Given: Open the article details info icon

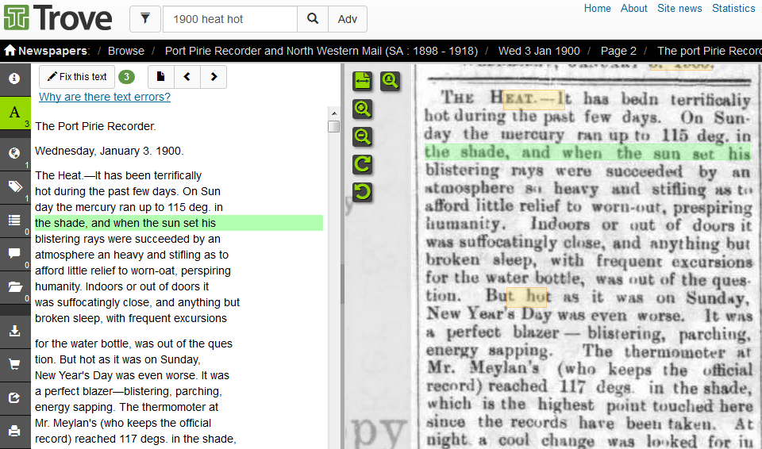Looking at the screenshot, I should tap(14, 79).
